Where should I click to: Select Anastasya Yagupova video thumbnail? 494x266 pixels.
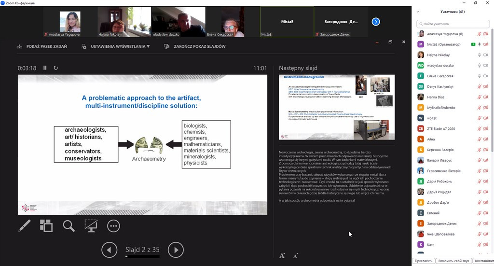[70, 22]
